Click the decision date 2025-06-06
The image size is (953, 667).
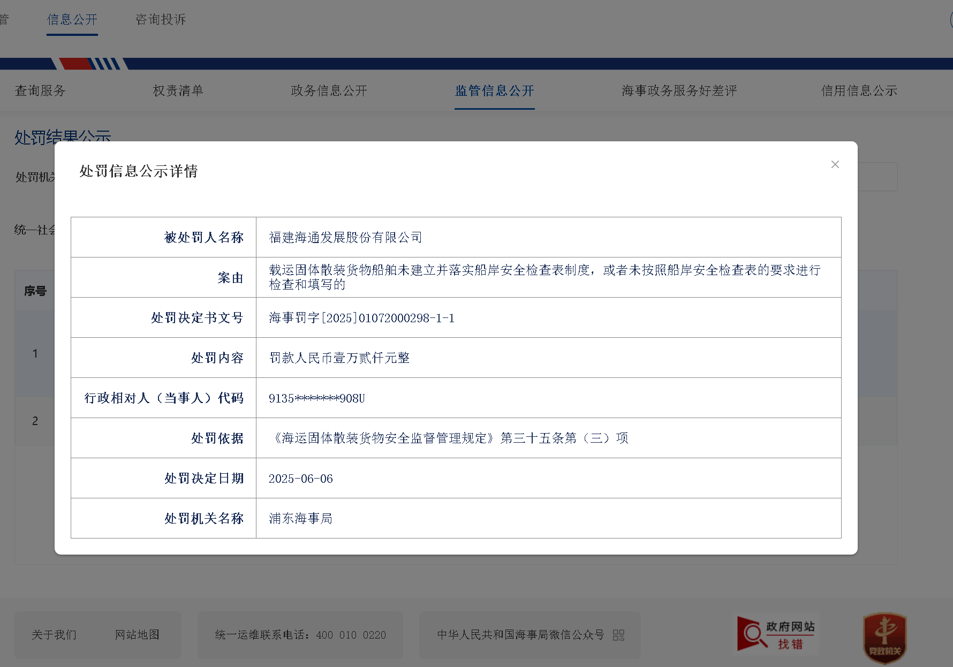[301, 479]
